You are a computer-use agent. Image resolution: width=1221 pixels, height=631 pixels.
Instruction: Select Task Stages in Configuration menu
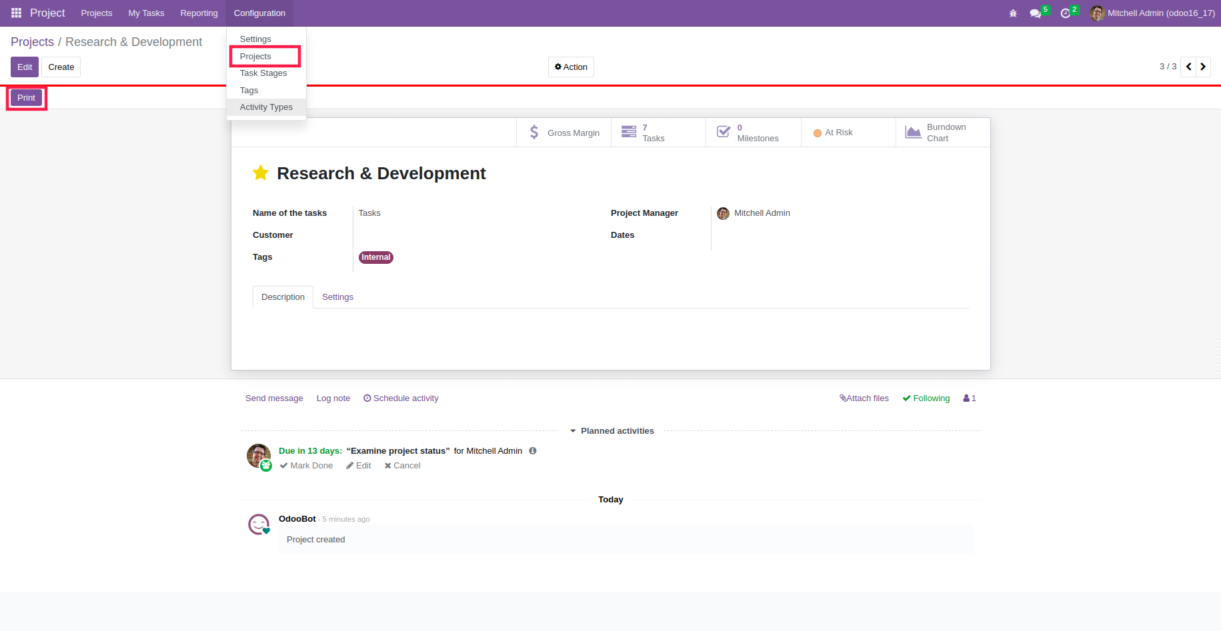point(263,73)
